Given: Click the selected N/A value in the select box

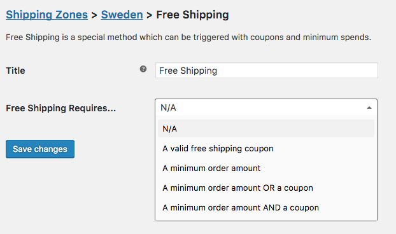Looking at the screenshot, I should [x=168, y=107].
